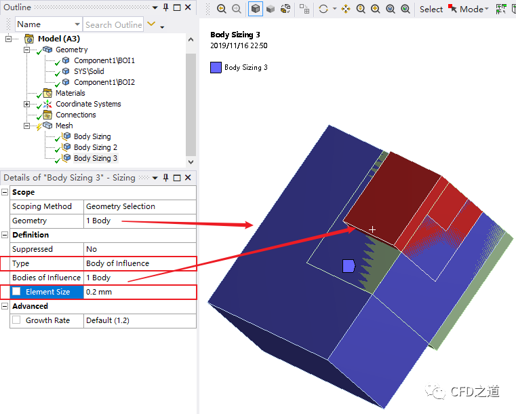Open the selection Mode menu
The width and height of the screenshot is (516, 414).
471,9
